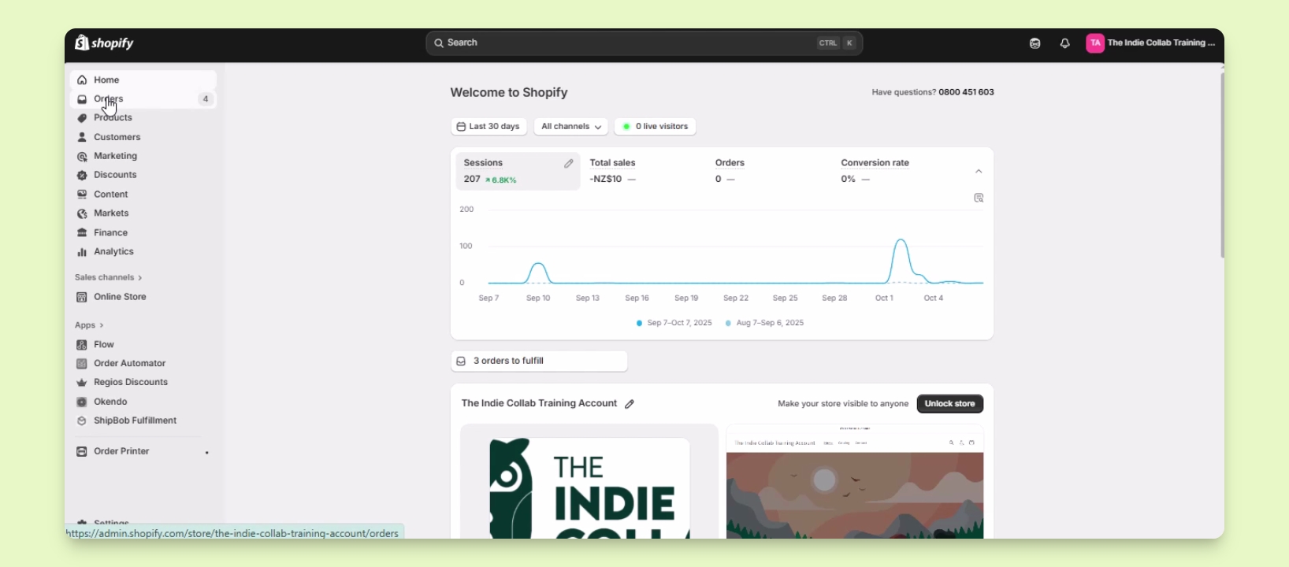Open The Indie Collab Training account menu
Image resolution: width=1289 pixels, height=567 pixels.
[x=1151, y=43]
